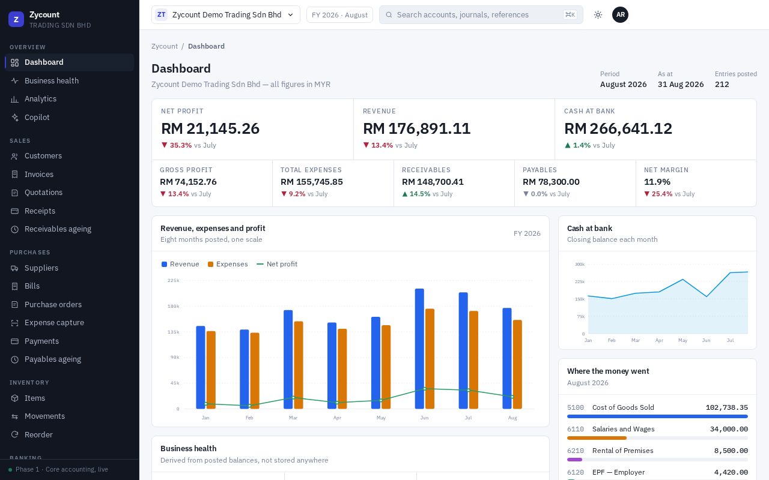The image size is (769, 480).
Task: Click the Copilot sparkle icon
Action: 15,118
